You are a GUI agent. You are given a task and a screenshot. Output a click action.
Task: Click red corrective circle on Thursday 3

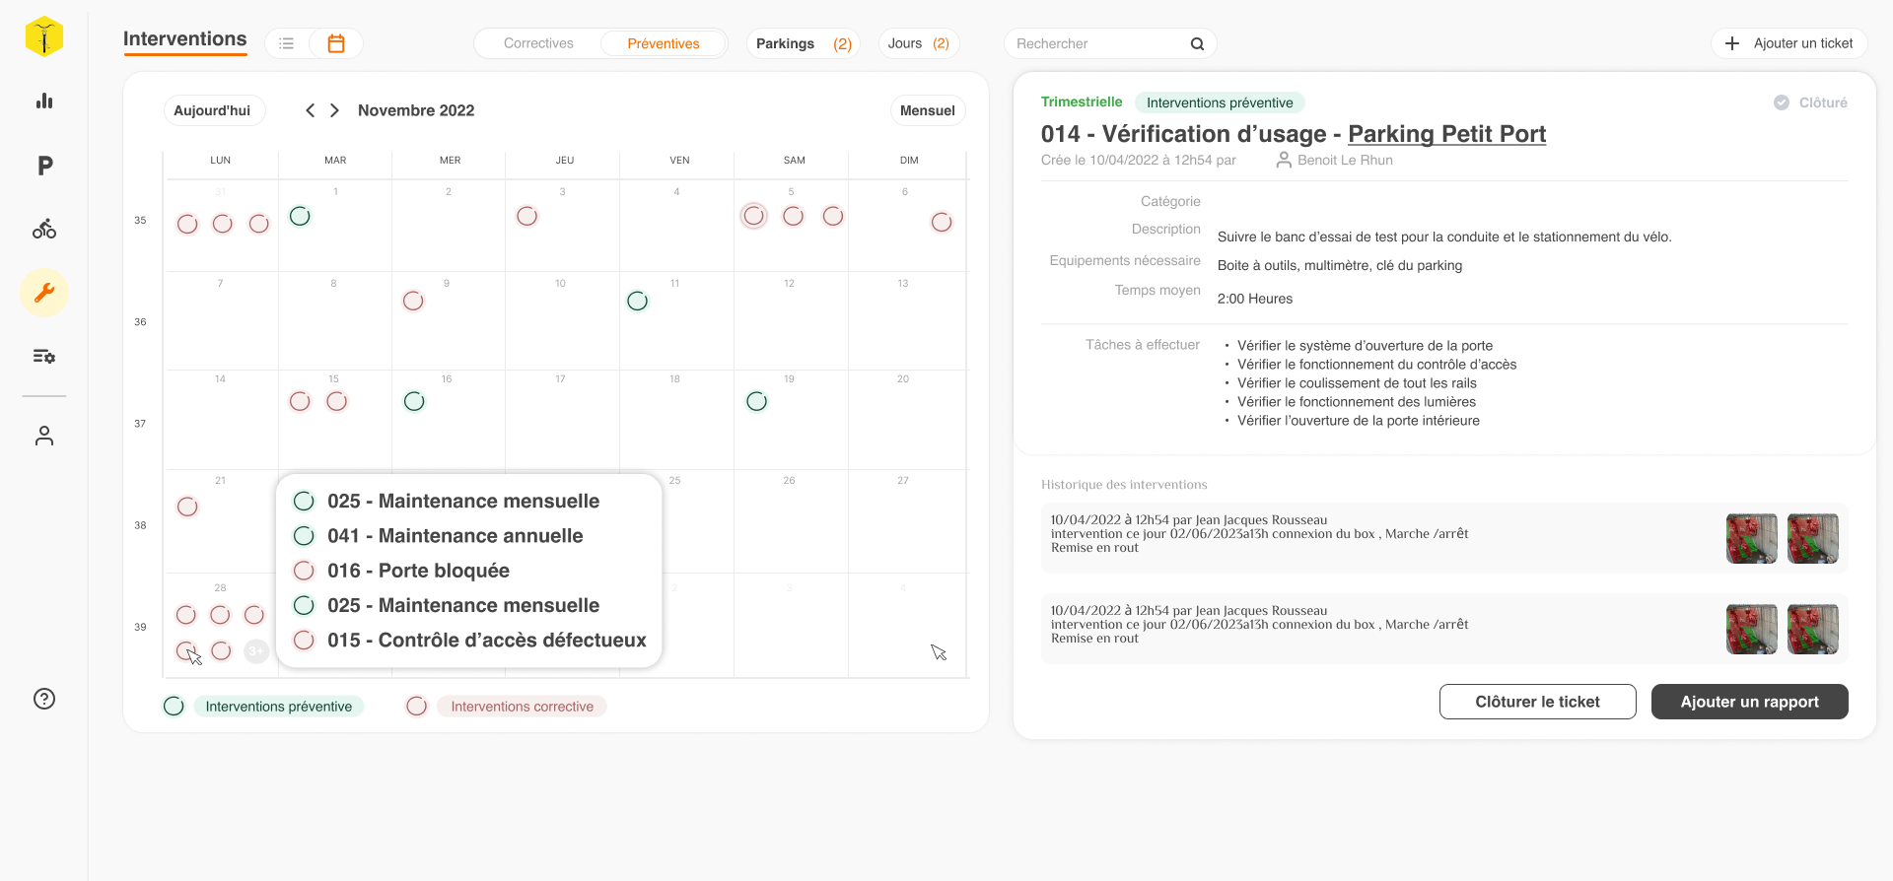(x=527, y=216)
